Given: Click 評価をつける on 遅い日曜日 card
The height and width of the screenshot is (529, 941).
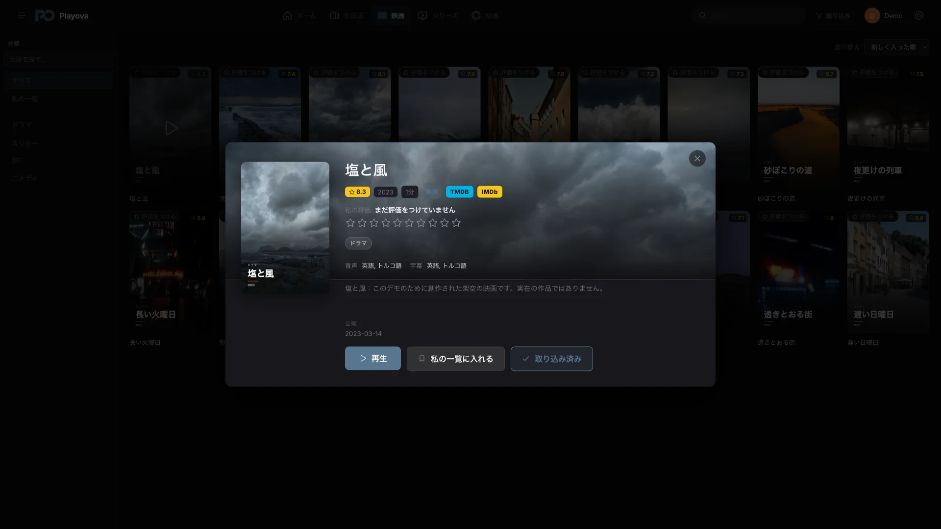Looking at the screenshot, I should click(873, 216).
